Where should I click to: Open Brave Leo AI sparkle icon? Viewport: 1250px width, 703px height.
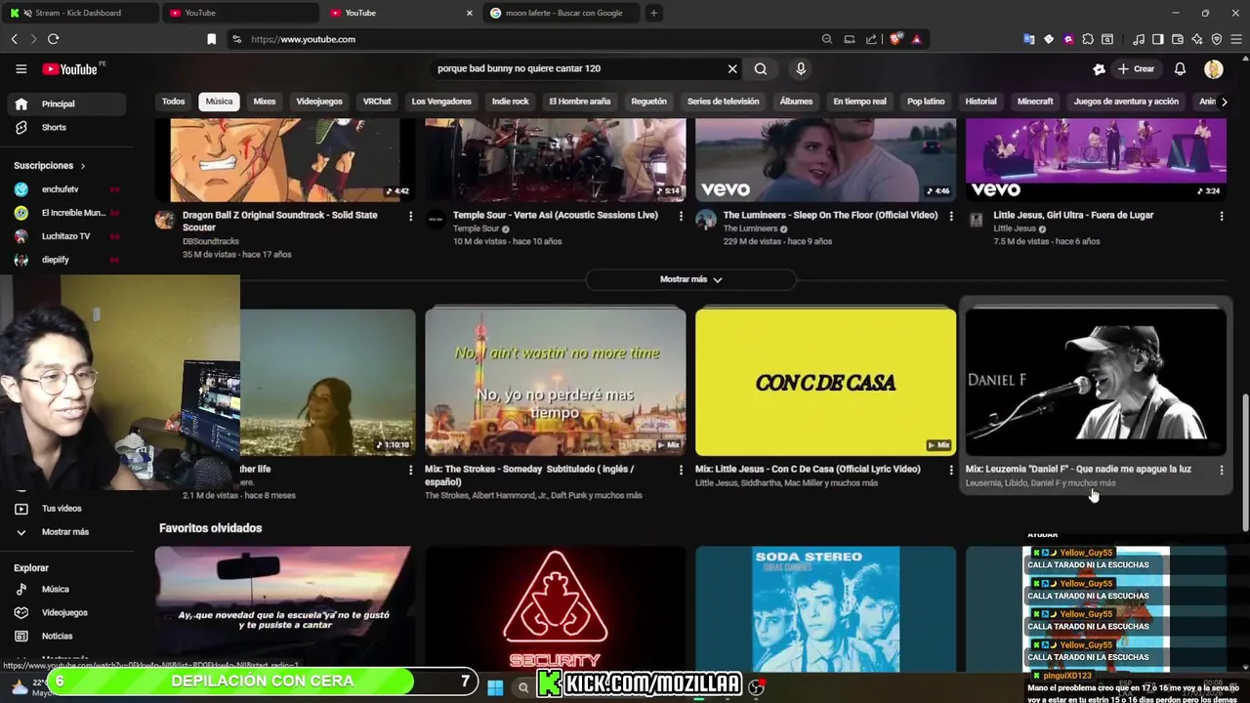[x=1197, y=39]
